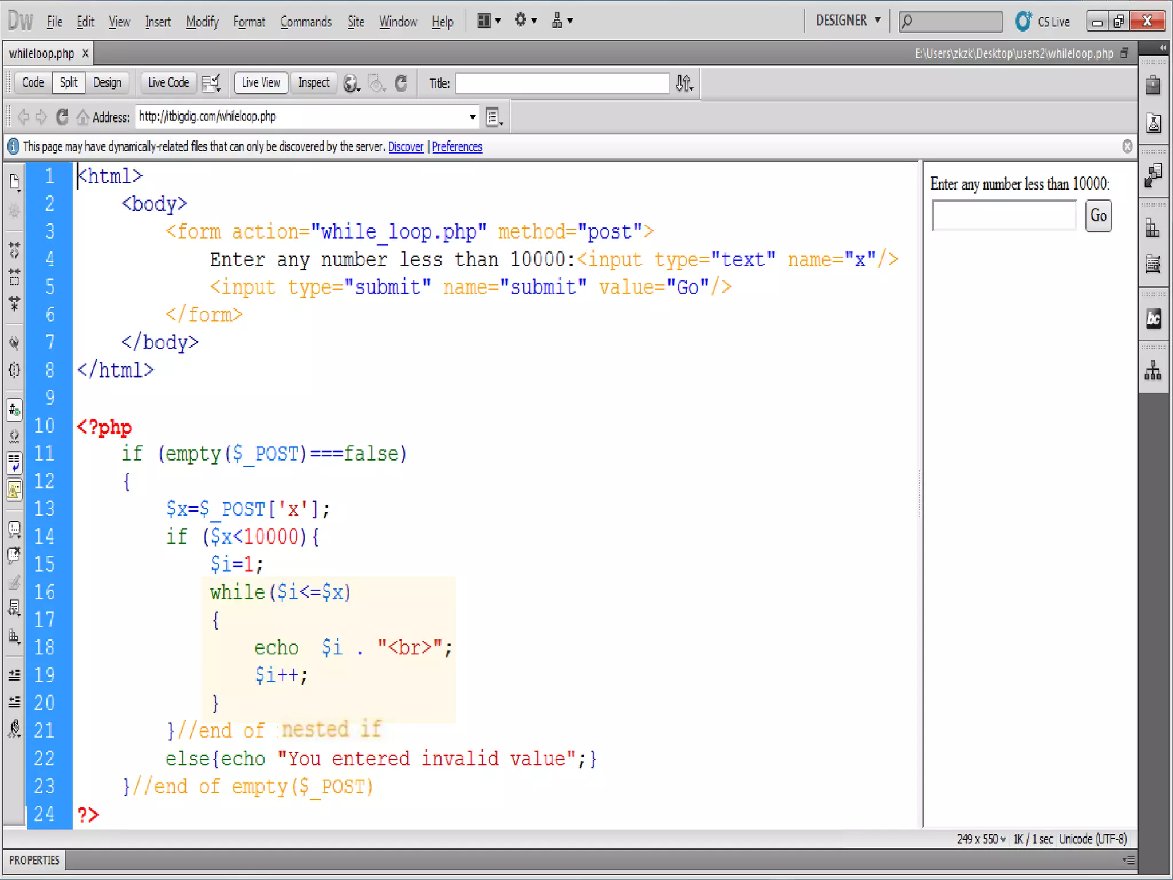
Task: Click the Refresh icon in document toolbar
Action: coord(401,84)
